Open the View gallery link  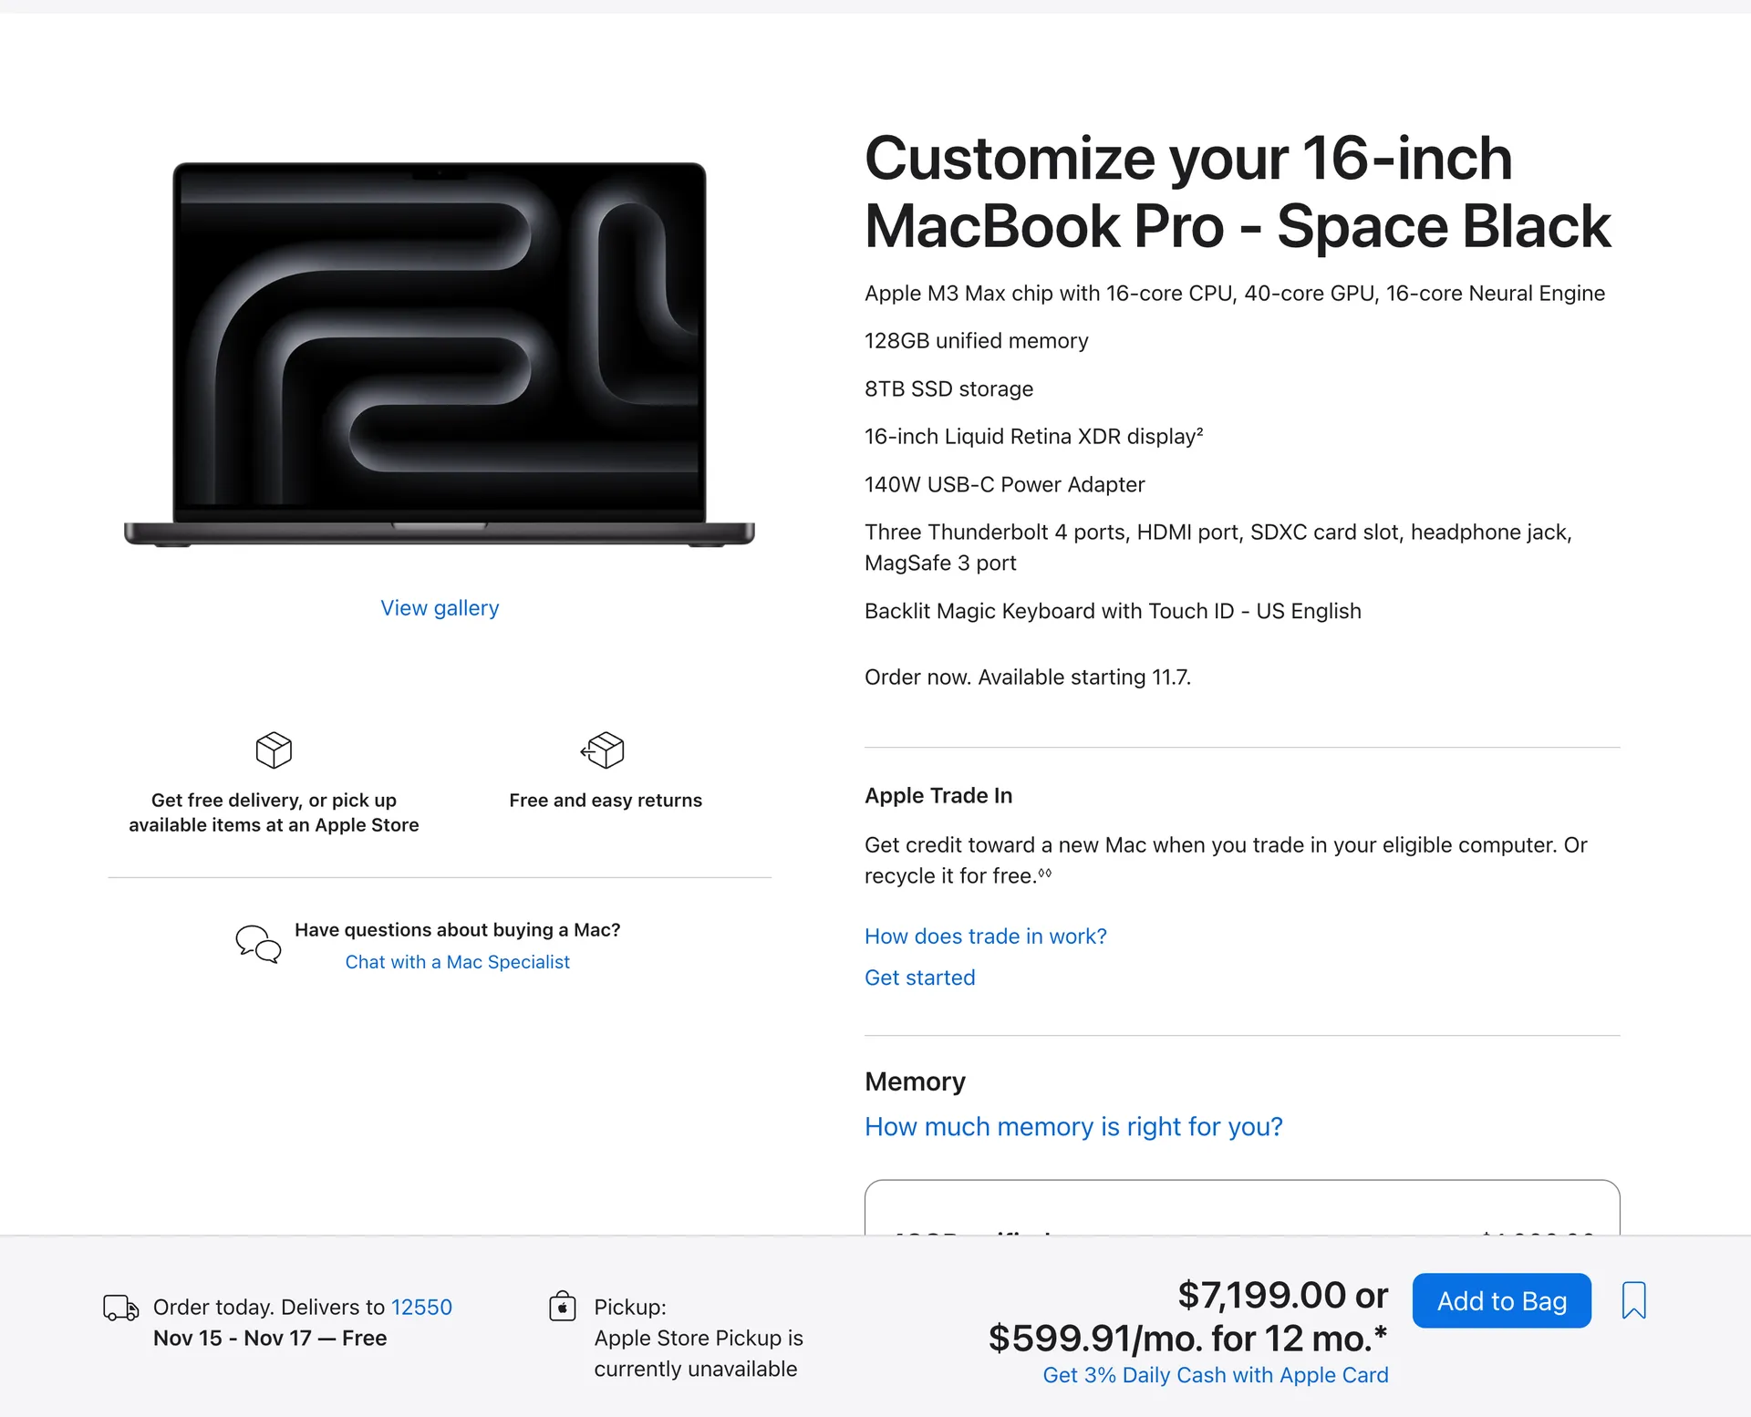pyautogui.click(x=440, y=608)
